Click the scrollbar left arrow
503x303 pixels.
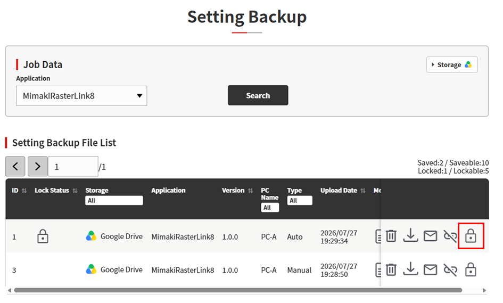tap(10, 290)
